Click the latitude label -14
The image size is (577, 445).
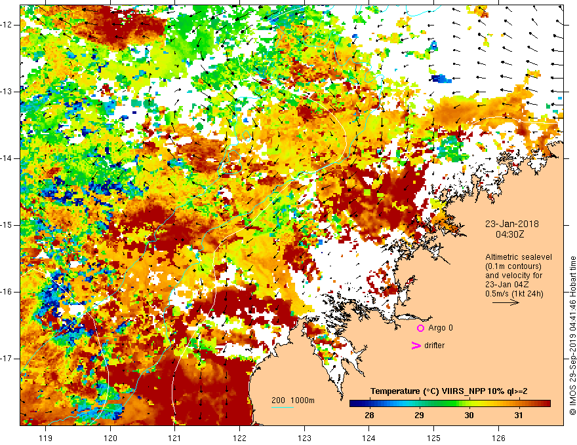7,158
